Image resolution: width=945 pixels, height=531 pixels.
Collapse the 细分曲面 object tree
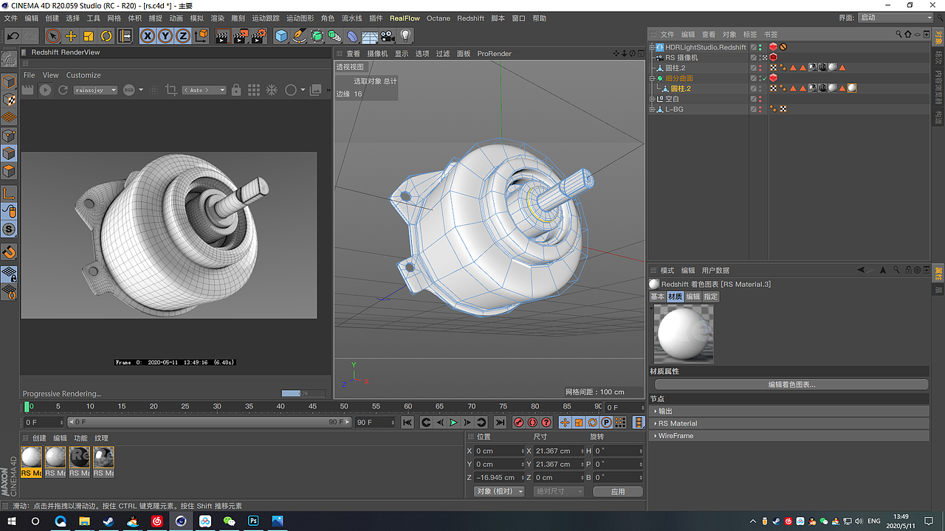click(x=652, y=78)
